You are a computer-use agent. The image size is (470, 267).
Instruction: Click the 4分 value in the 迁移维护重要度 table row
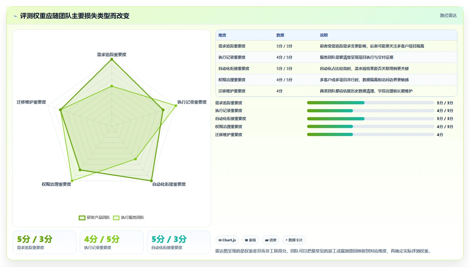click(x=279, y=91)
